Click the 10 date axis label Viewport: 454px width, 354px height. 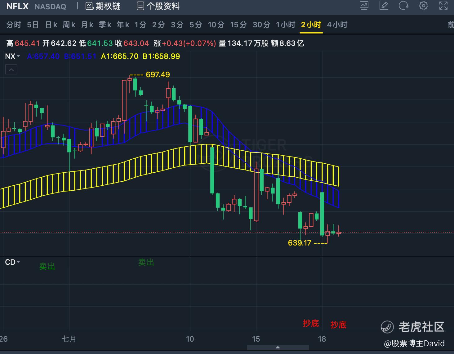(x=190, y=339)
